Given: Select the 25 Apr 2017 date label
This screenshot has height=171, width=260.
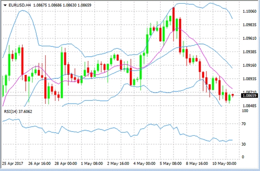Looking at the screenshot, I should click(x=13, y=164).
